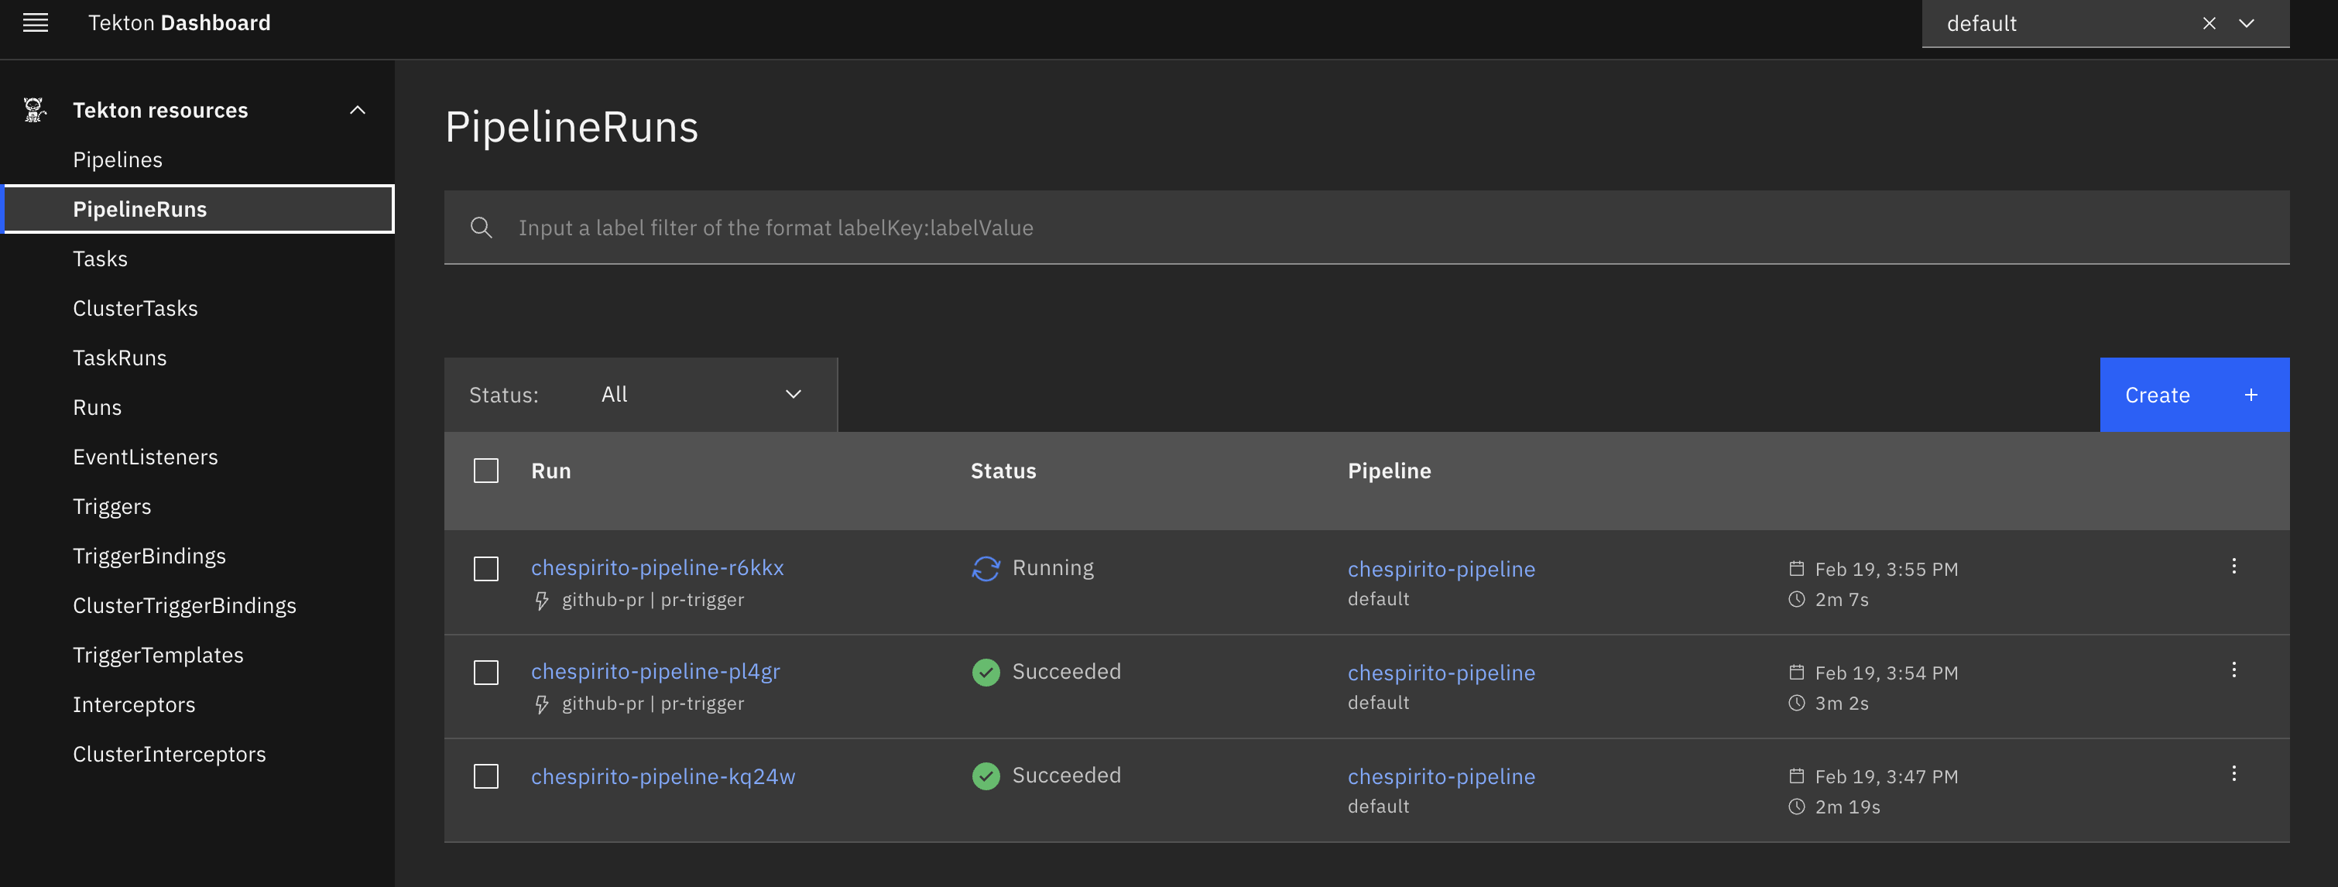Open EventListeners in sidebar
2338x887 pixels.
146,457
